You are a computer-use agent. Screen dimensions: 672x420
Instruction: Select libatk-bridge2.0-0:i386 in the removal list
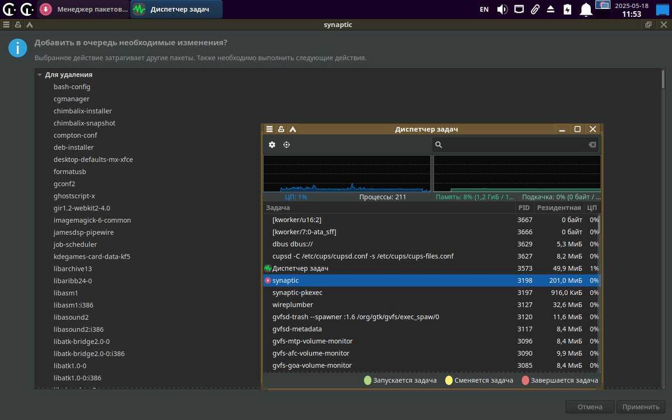[89, 353]
